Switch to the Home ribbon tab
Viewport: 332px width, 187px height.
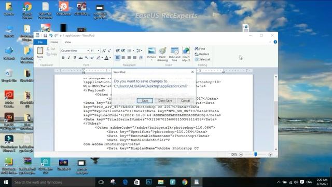pyautogui.click(x=54, y=42)
